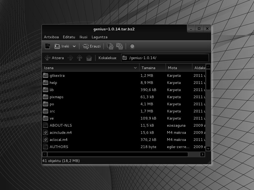The height and width of the screenshot is (190, 254).
Task: Select the src folder icon
Action: 46,111
